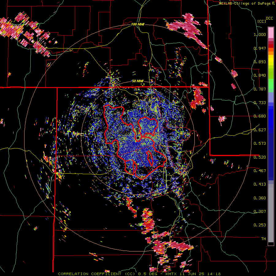This screenshot has height=276, width=276.
Task: Click the 0.520 legend value
Action: coord(260,157)
